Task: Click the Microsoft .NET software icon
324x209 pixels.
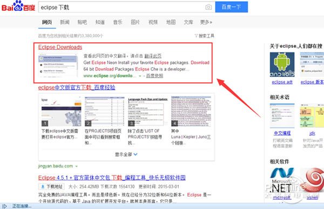Action: point(282,180)
